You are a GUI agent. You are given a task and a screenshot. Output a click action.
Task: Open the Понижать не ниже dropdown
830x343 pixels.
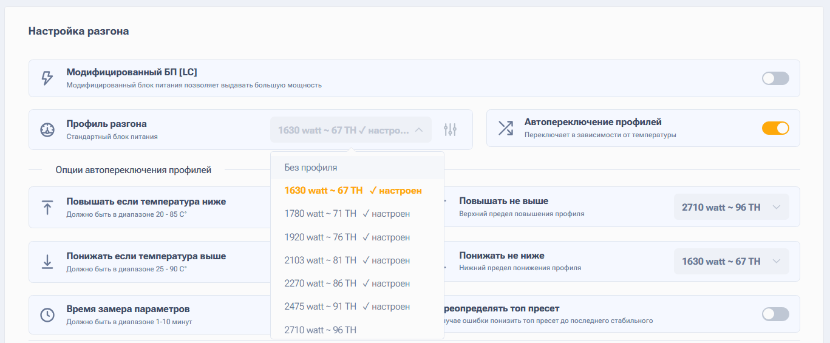(731, 262)
